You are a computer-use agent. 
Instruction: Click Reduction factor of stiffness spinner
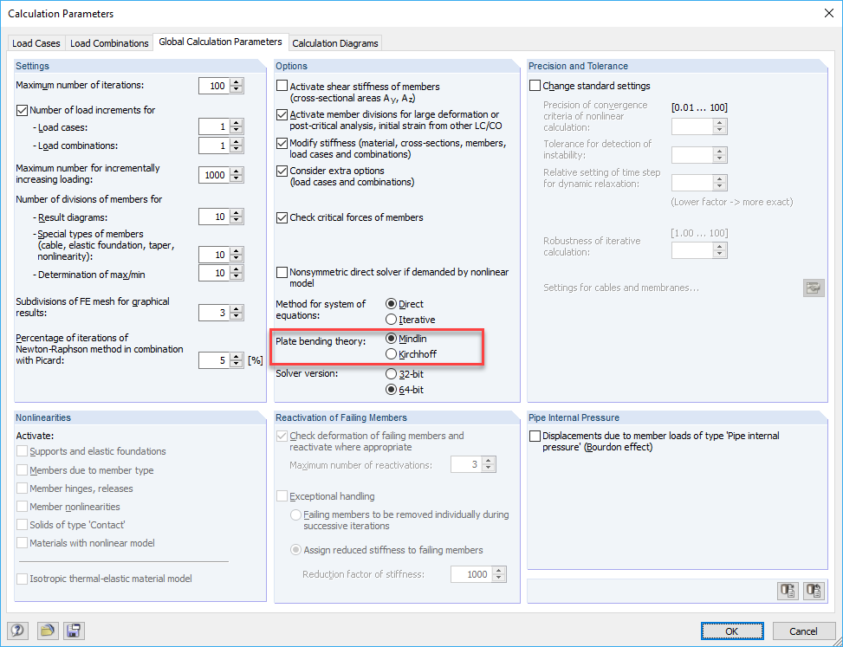pyautogui.click(x=499, y=574)
